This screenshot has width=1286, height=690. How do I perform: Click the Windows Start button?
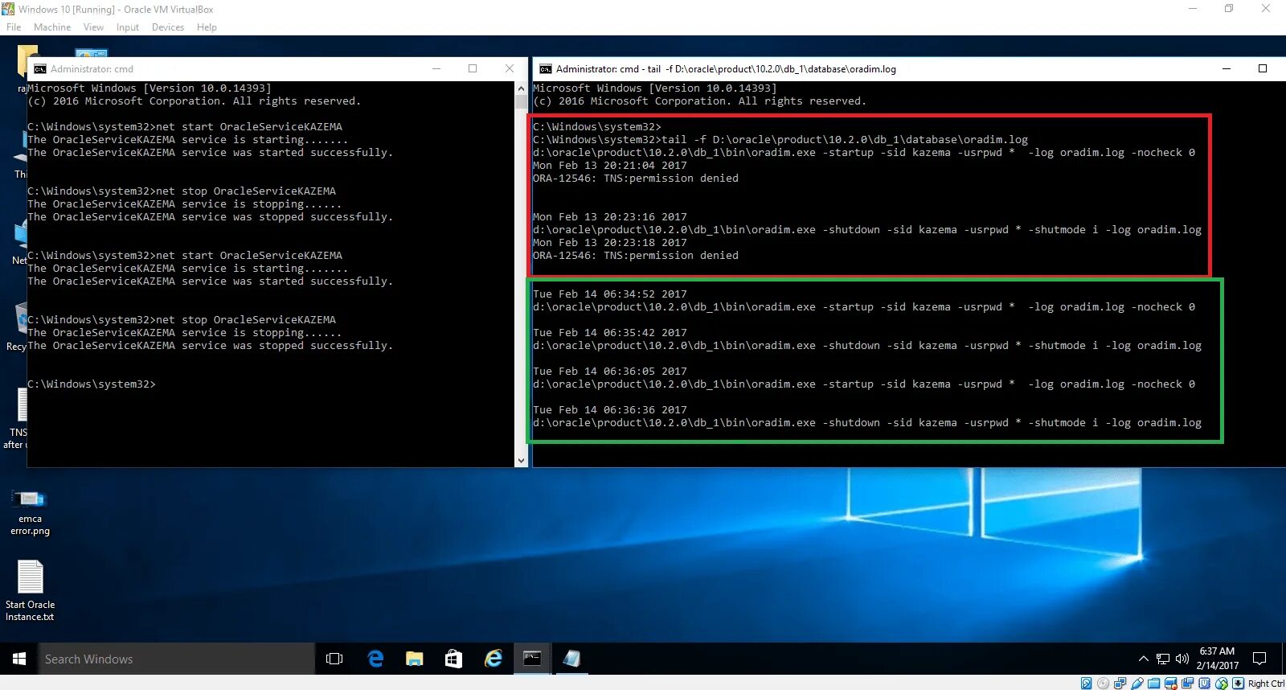point(19,659)
